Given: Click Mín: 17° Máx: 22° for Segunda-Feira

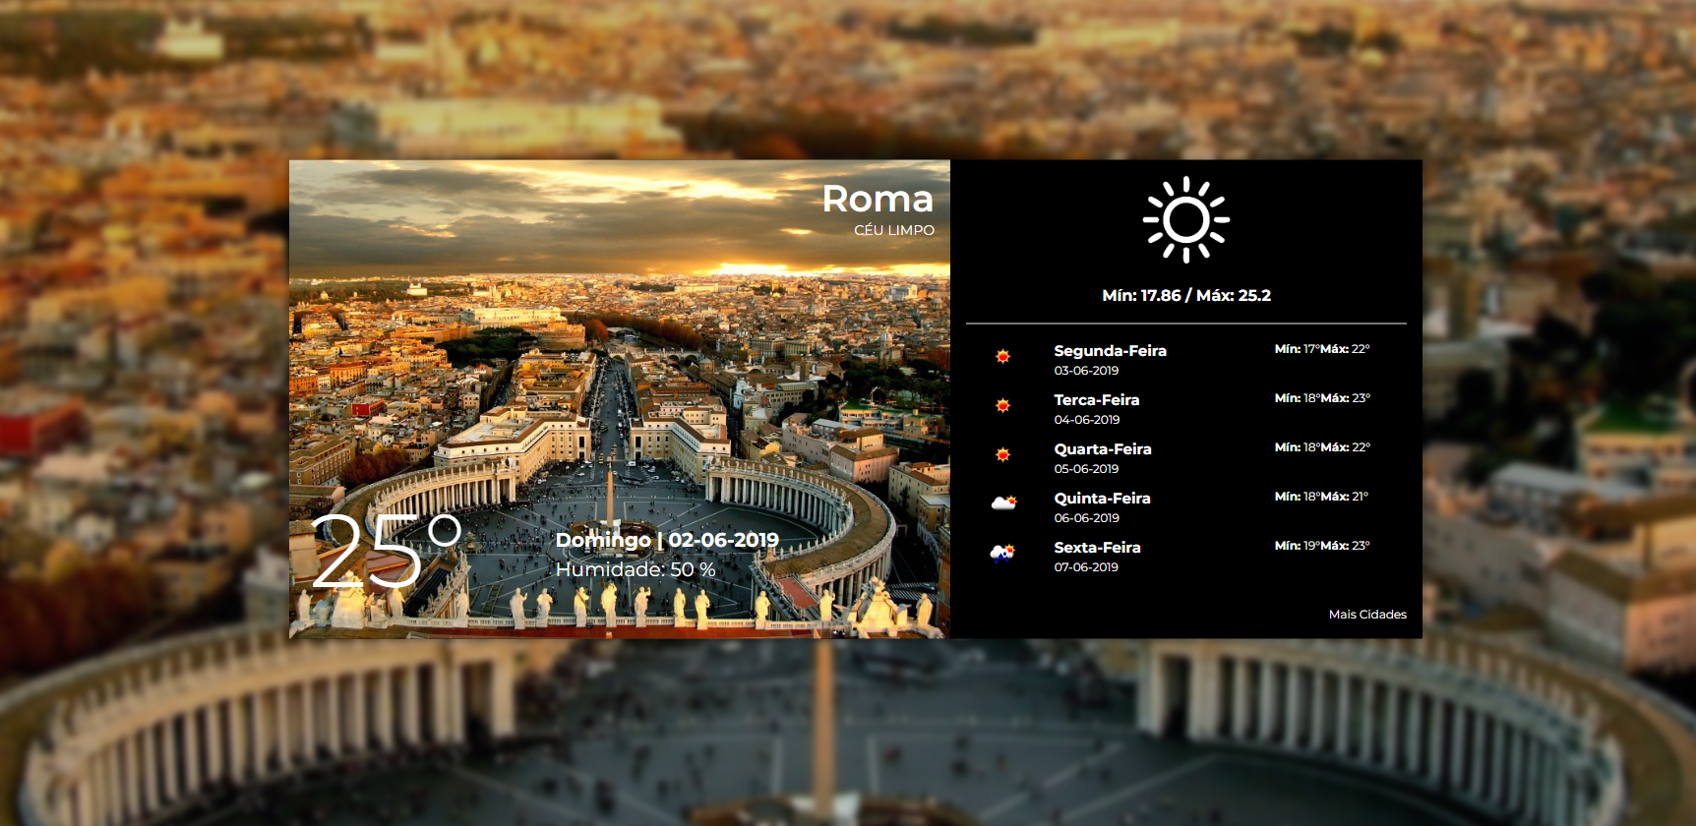Looking at the screenshot, I should tap(1322, 349).
